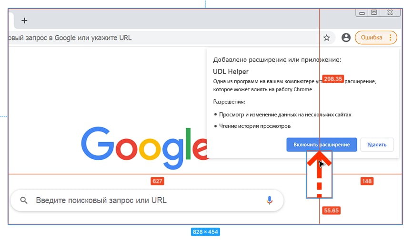Open the Ошибка error menu button
This screenshot has width=412, height=240.
(x=376, y=38)
